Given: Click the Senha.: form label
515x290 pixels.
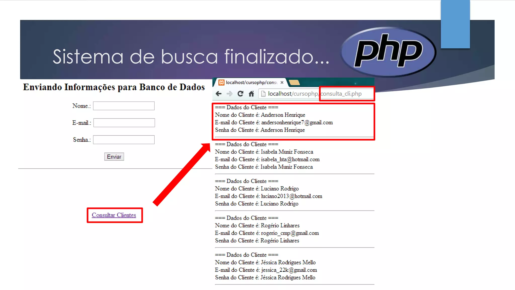Looking at the screenshot, I should pyautogui.click(x=82, y=139).
